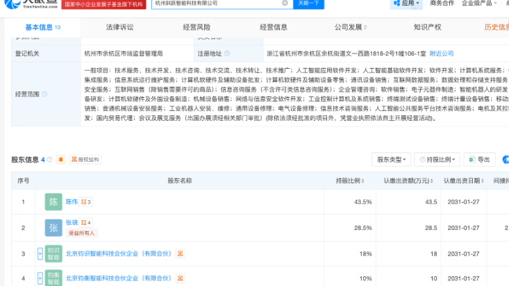This screenshot has height=286, width=509.
Task: Open 商务合作 link
Action: pyautogui.click(x=442, y=3)
